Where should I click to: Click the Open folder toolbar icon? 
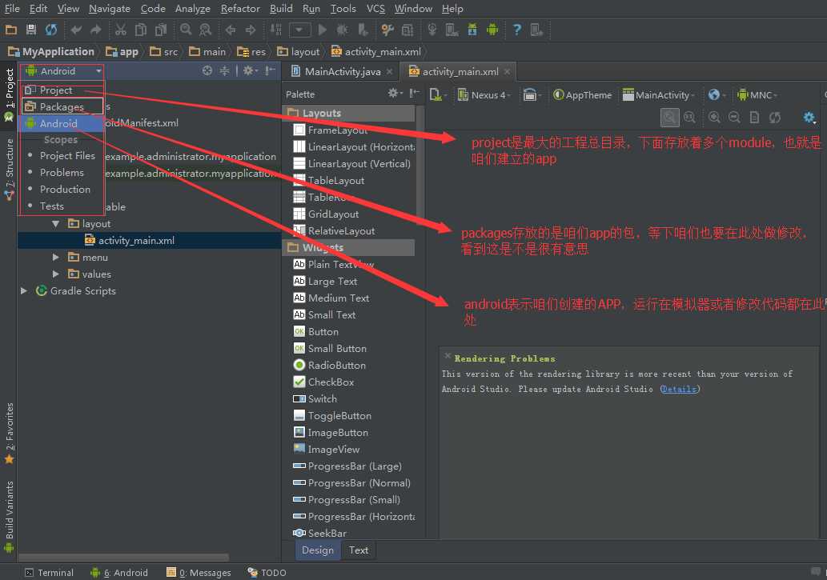[x=11, y=30]
